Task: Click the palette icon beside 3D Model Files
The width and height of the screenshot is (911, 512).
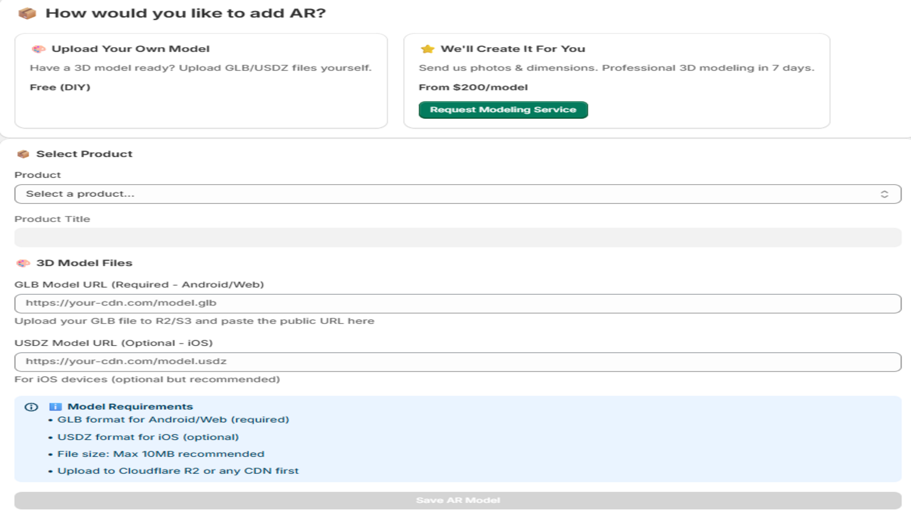Action: (x=23, y=263)
